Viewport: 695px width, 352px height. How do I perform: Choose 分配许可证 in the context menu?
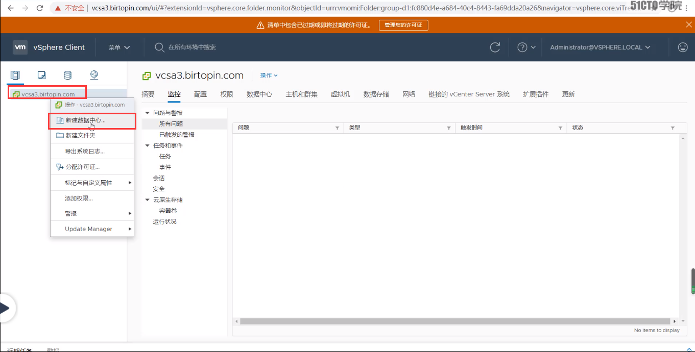click(92, 167)
